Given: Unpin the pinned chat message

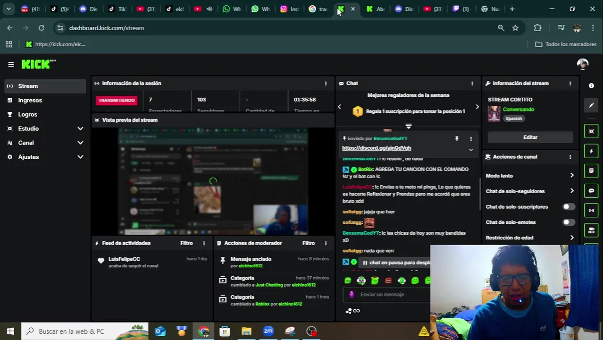Looking at the screenshot, I should click(x=457, y=139).
